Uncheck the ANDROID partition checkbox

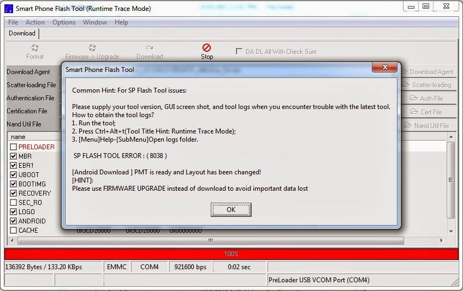13,221
